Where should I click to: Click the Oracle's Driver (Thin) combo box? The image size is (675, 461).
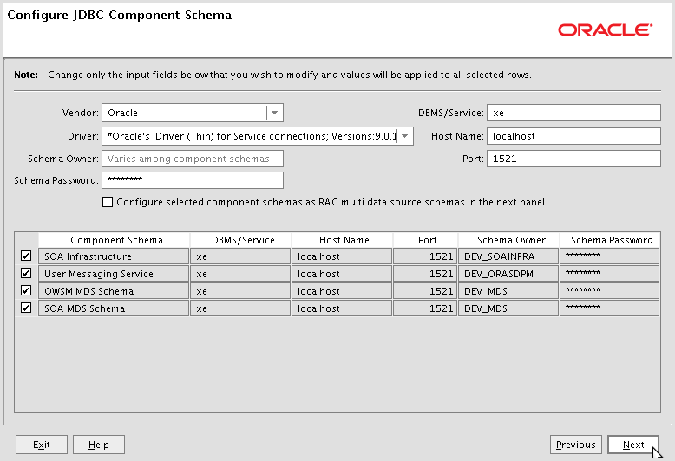(258, 136)
